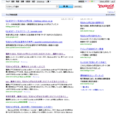117x115 pixels.
Task: Open the quartet-communications.com ad title
Action: [34, 42]
